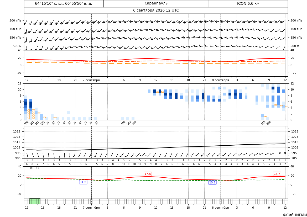Image resolution: width=307 pixels, height=217 pixels.
Task: Click the ICON 6.6 км model label
Action: point(248,3)
